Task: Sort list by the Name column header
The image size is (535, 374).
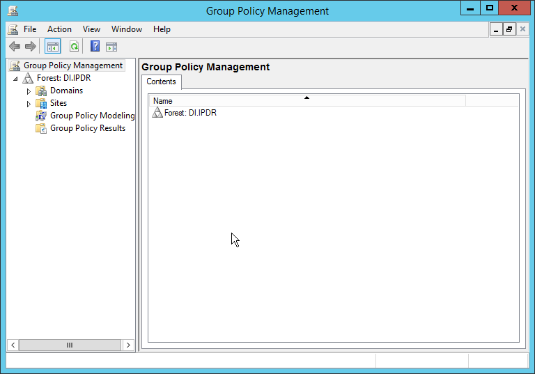Action: coord(307,101)
